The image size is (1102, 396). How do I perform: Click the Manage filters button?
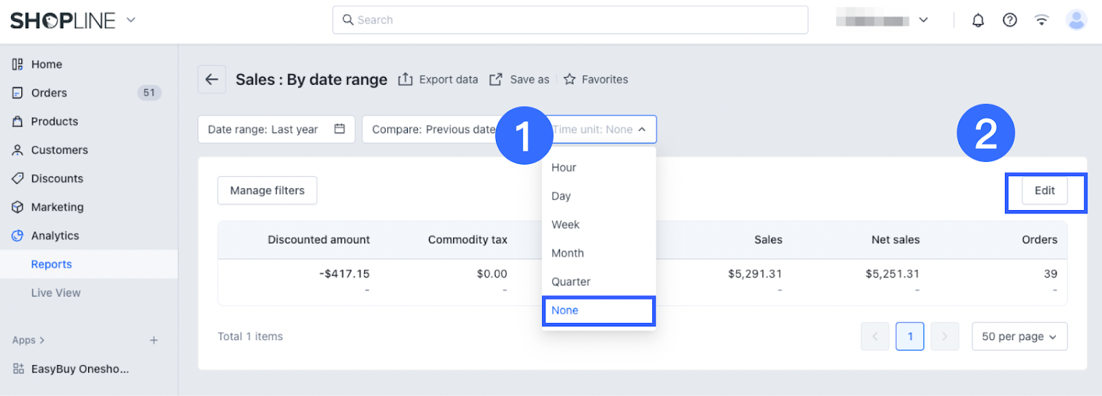pos(267,191)
